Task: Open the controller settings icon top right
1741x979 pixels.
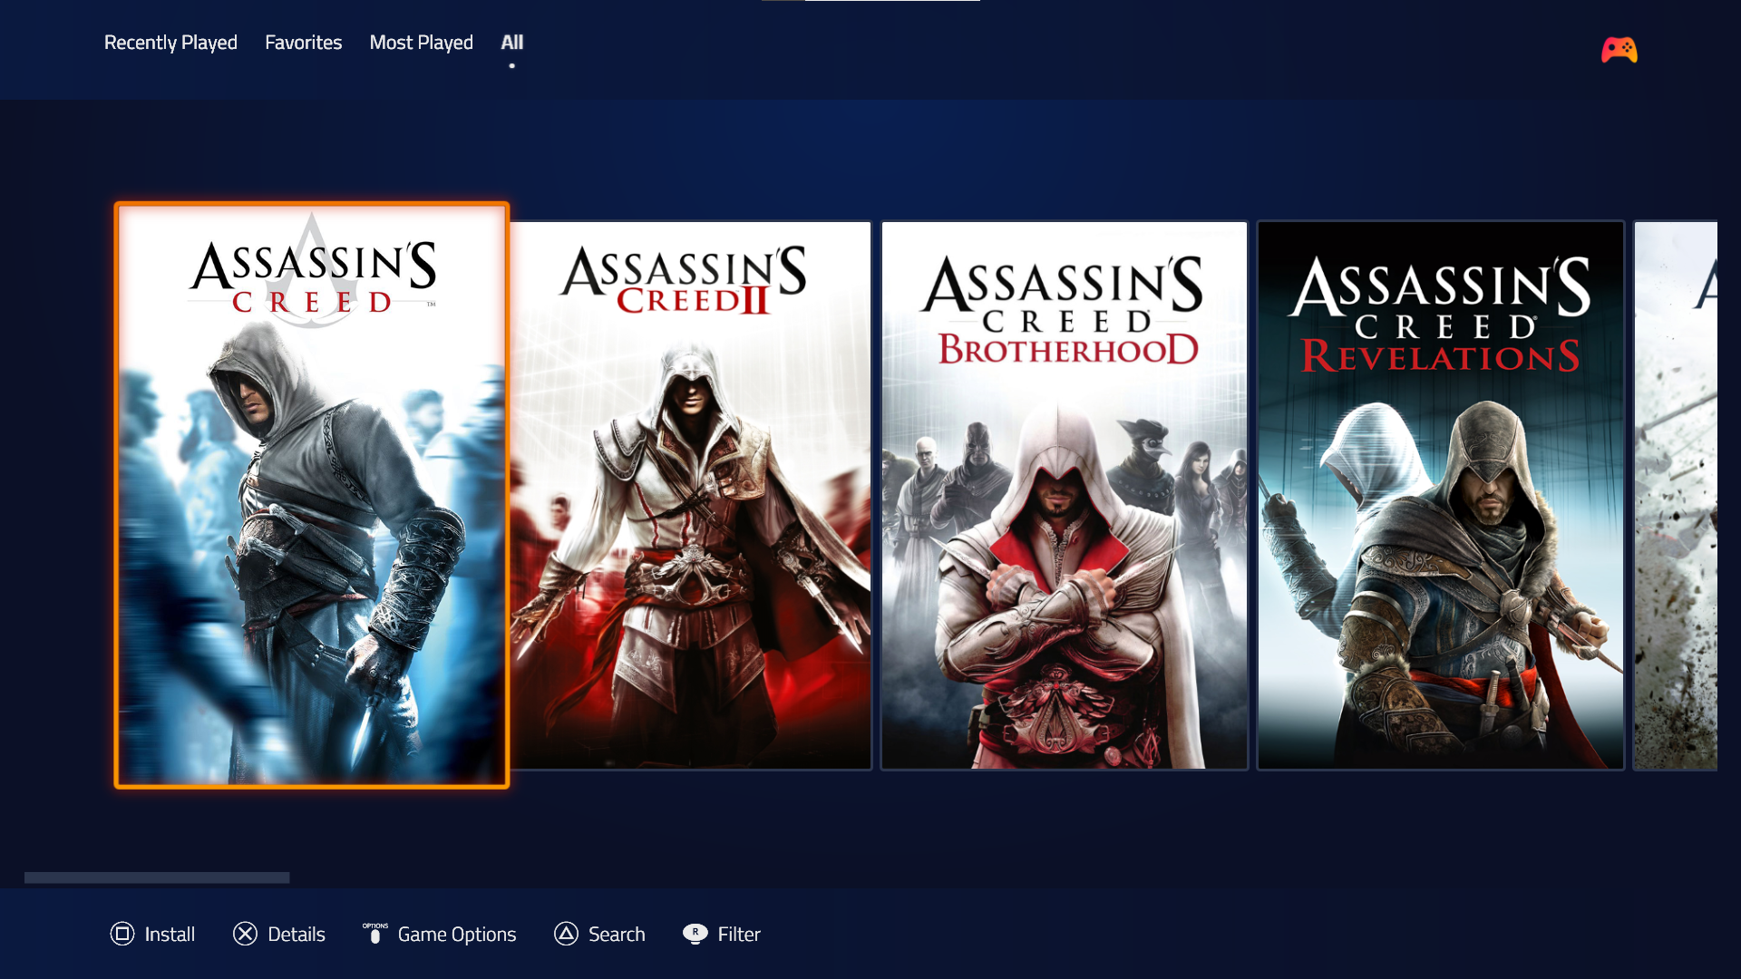Action: (1619, 50)
